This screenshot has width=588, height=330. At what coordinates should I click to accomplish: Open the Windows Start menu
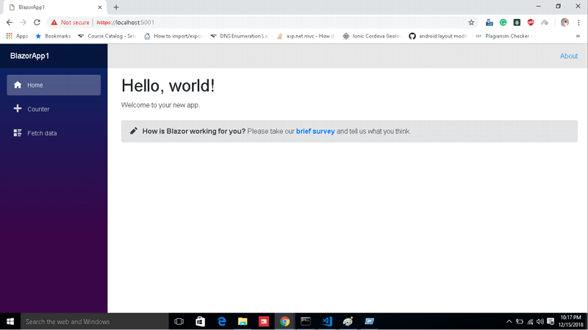click(x=10, y=321)
